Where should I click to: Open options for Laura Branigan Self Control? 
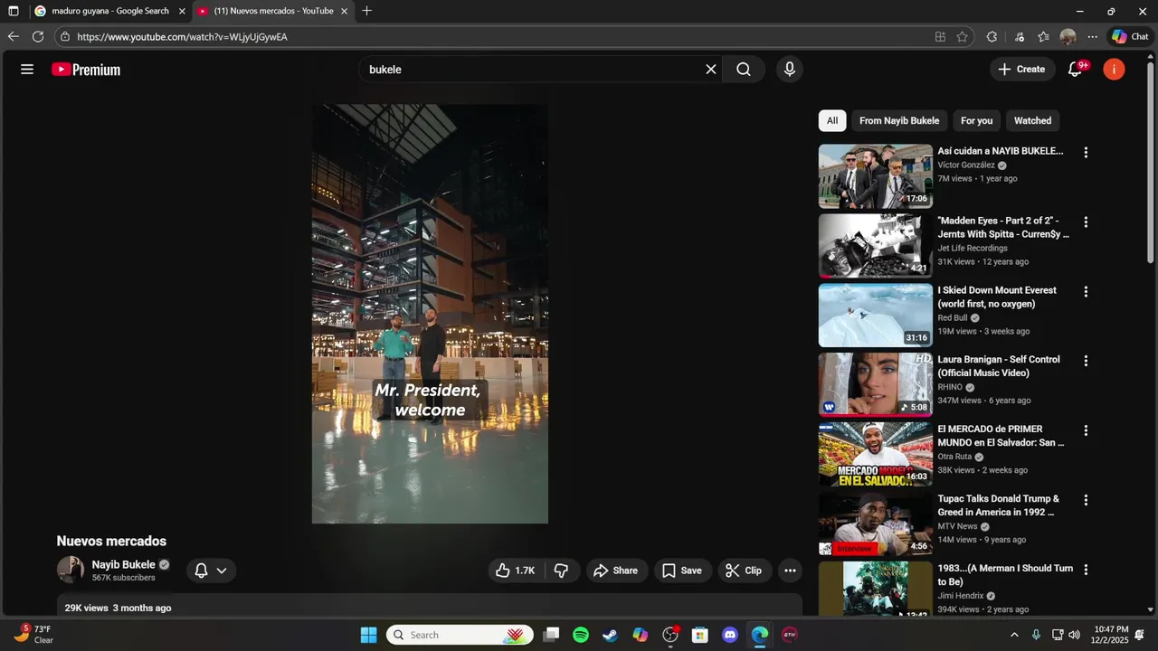coord(1086,361)
